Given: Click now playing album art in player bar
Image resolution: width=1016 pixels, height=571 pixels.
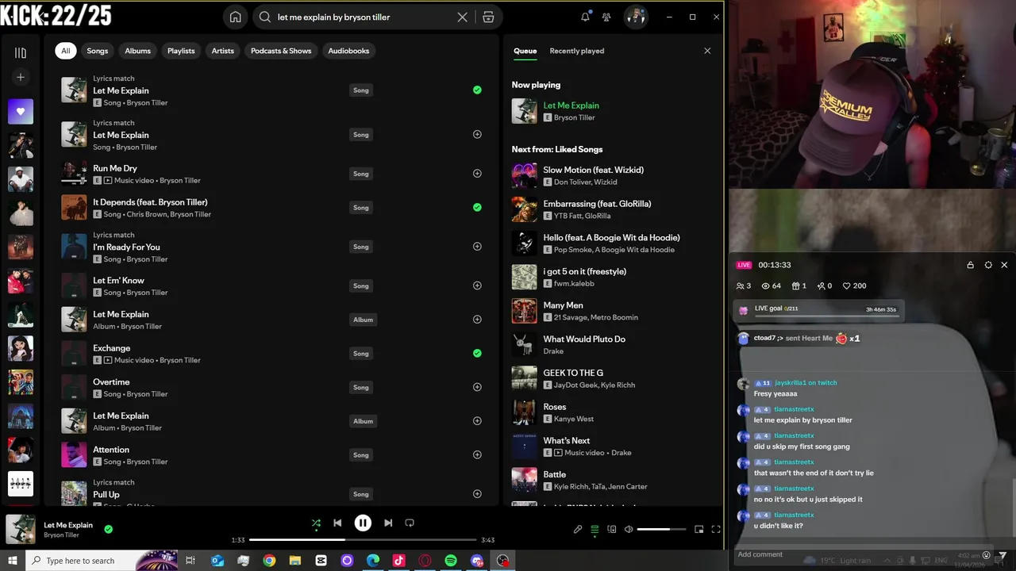Looking at the screenshot, I should coord(21,529).
